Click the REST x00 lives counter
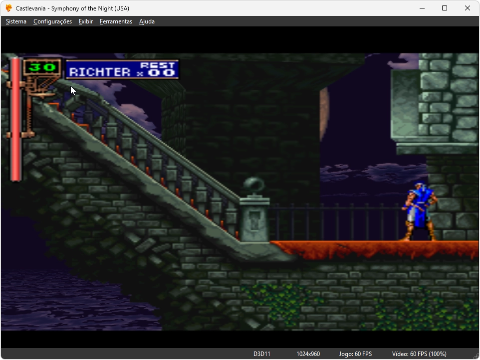 point(157,69)
